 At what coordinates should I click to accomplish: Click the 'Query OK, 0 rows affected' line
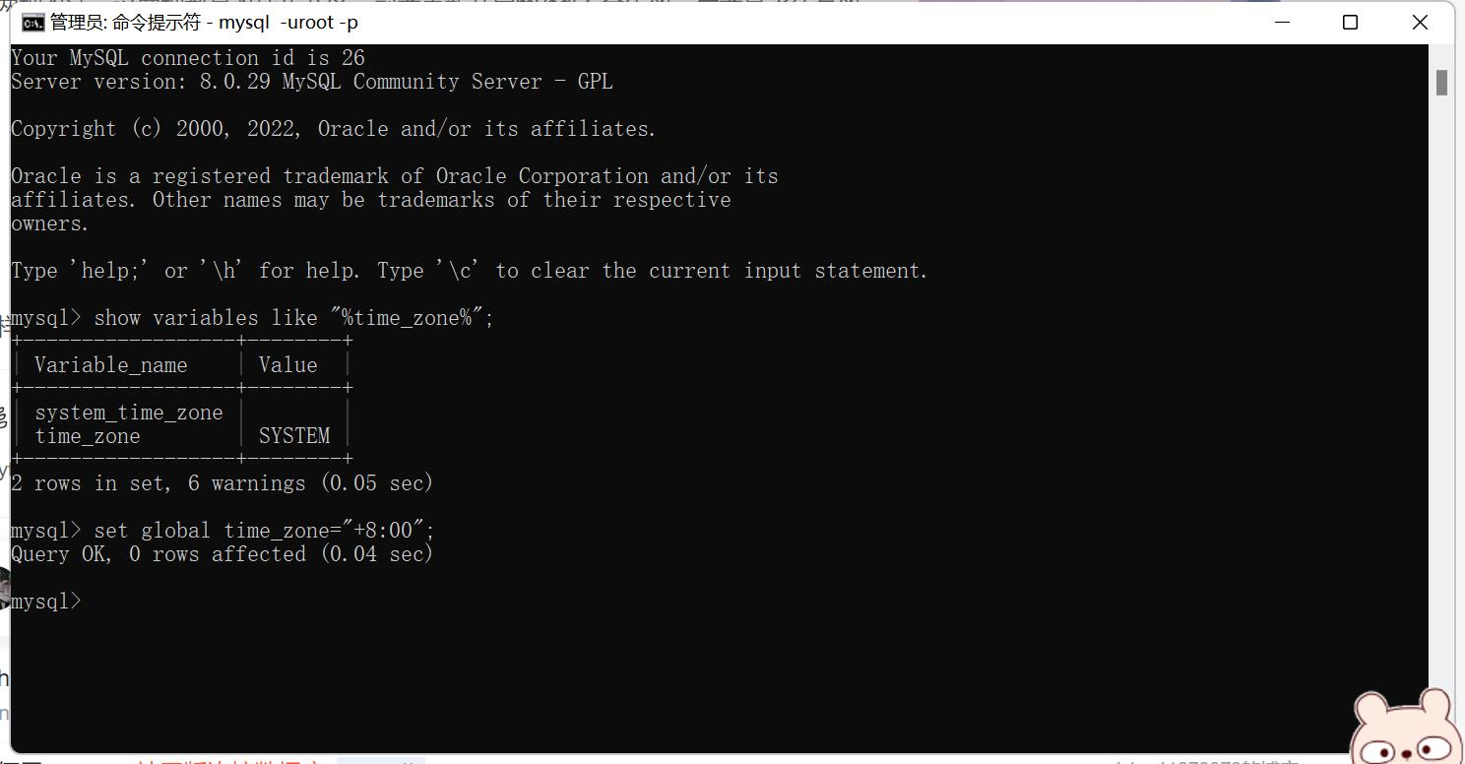click(x=222, y=554)
